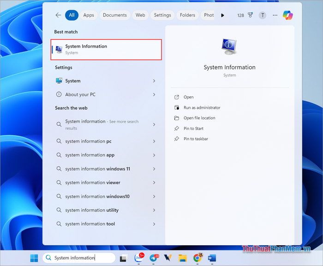Open the Windows Start button on taskbar
The width and height of the screenshot is (323, 266).
click(34, 258)
